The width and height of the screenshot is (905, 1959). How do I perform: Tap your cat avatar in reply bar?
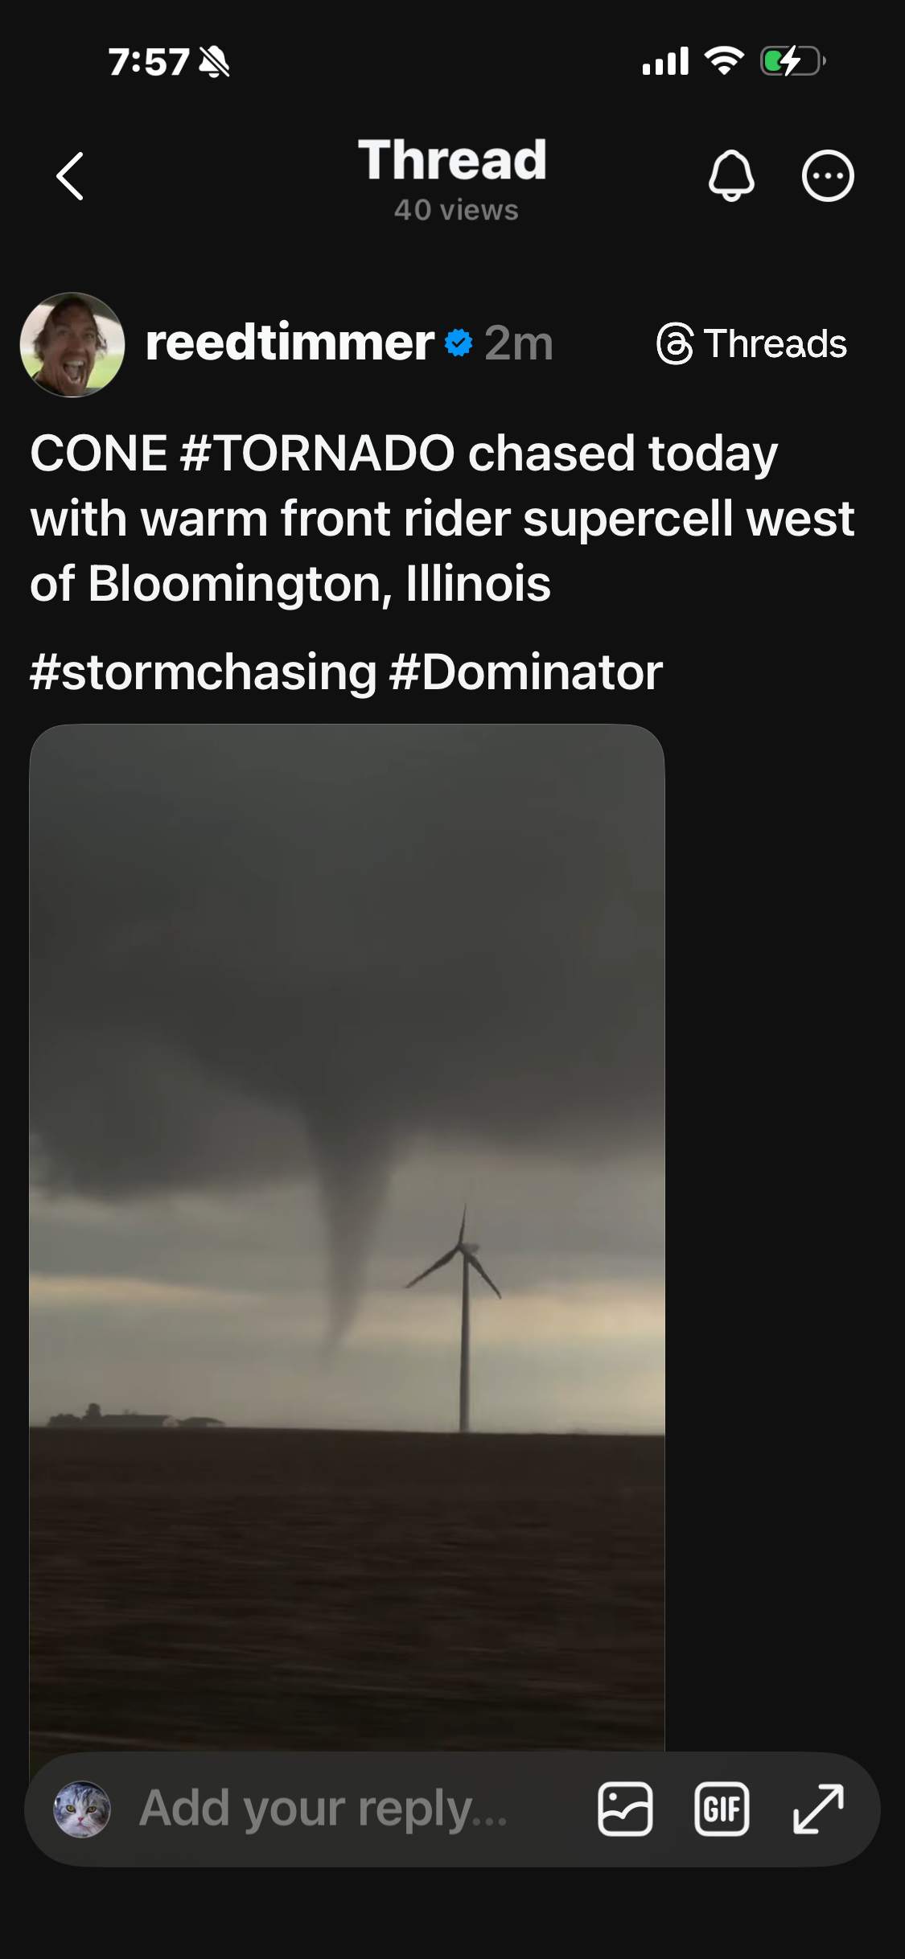tap(81, 1809)
